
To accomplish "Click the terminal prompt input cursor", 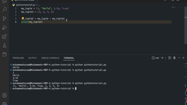I will (76, 89).
